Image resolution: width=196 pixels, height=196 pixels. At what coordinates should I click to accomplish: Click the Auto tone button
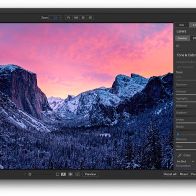(179, 77)
